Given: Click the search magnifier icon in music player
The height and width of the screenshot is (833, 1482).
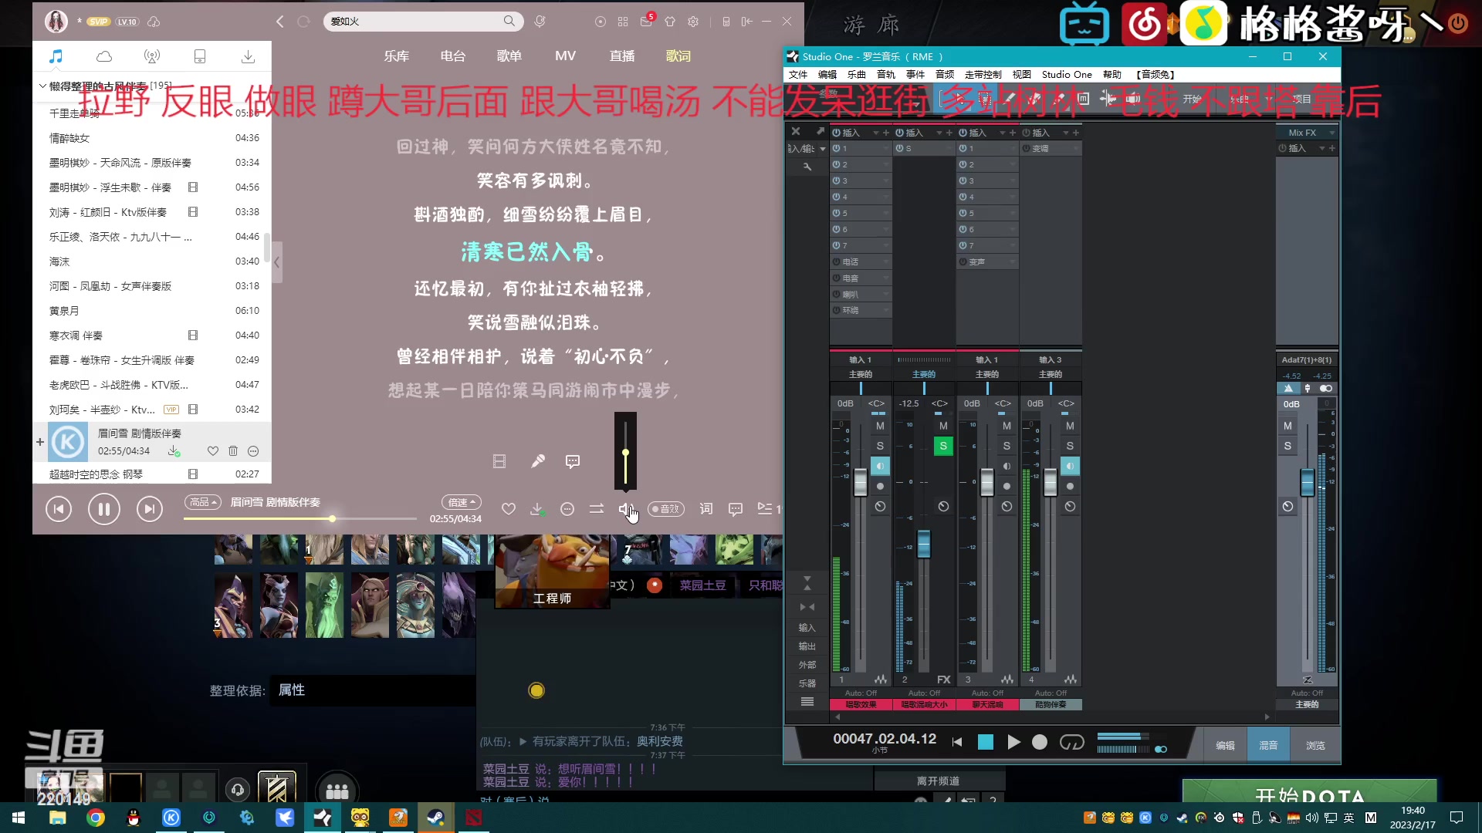Looking at the screenshot, I should [509, 22].
